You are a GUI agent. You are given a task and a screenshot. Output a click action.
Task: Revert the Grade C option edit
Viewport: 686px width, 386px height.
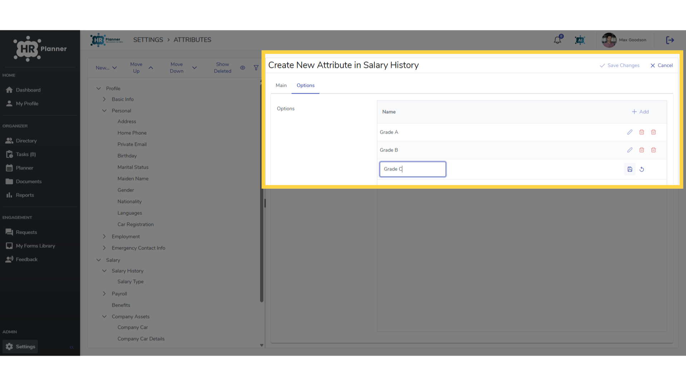(642, 169)
